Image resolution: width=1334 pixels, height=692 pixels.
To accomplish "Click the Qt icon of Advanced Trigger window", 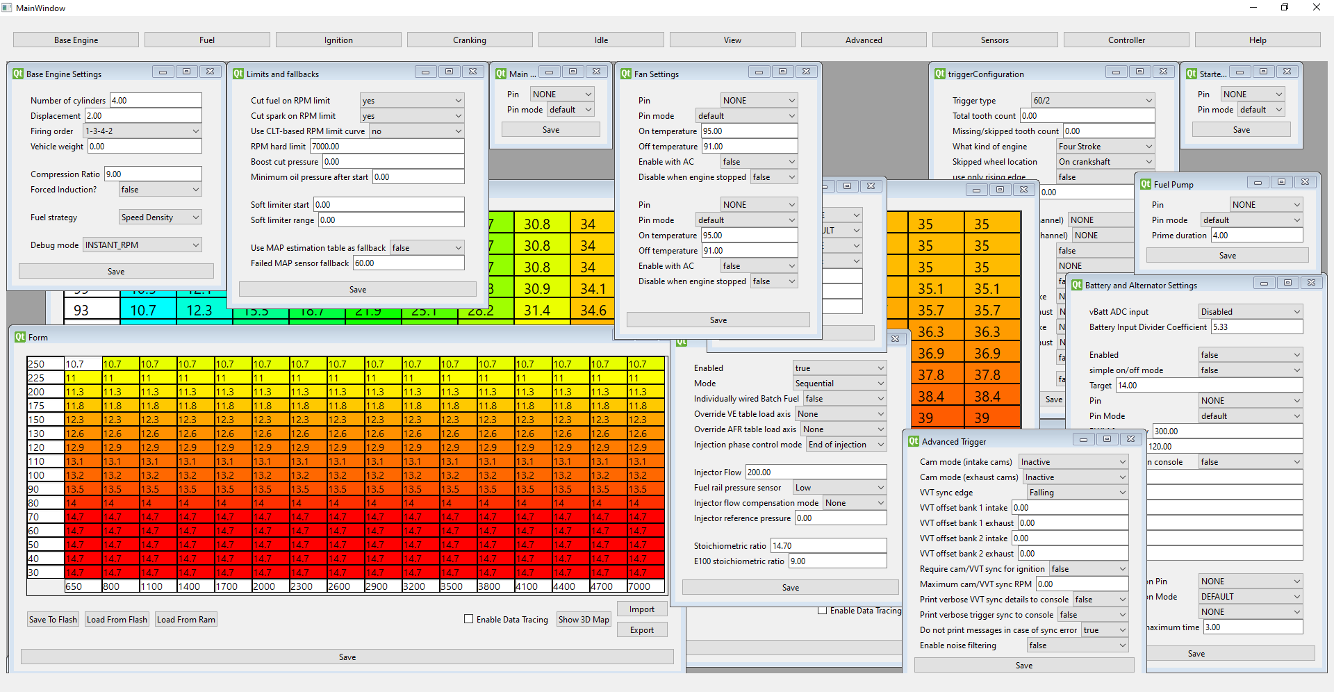I will 914,441.
